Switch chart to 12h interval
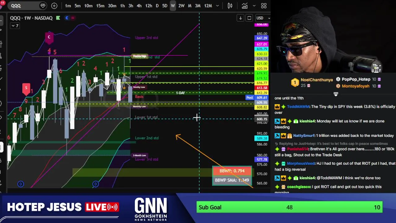The height and width of the screenshot is (223, 396). click(x=148, y=6)
